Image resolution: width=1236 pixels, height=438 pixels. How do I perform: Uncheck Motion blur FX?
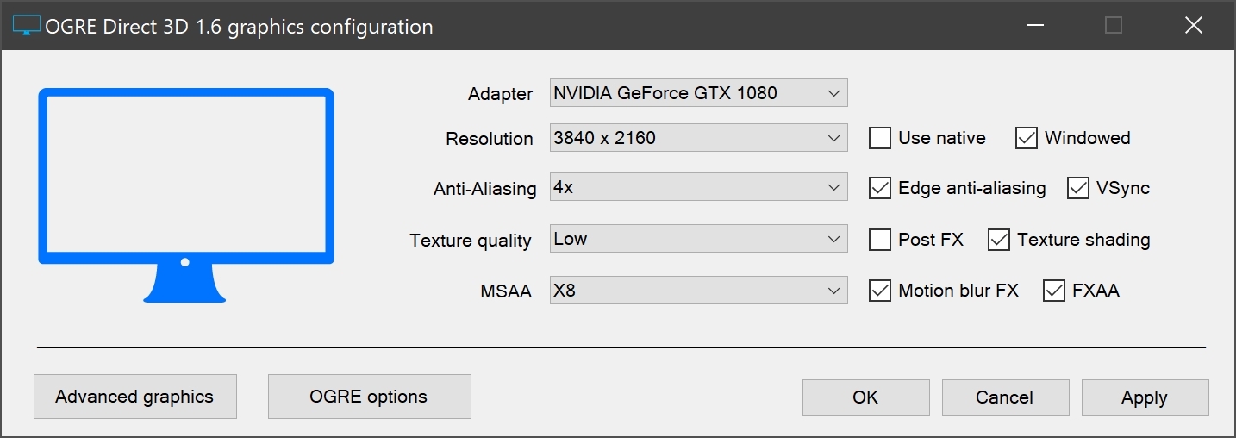pos(880,291)
